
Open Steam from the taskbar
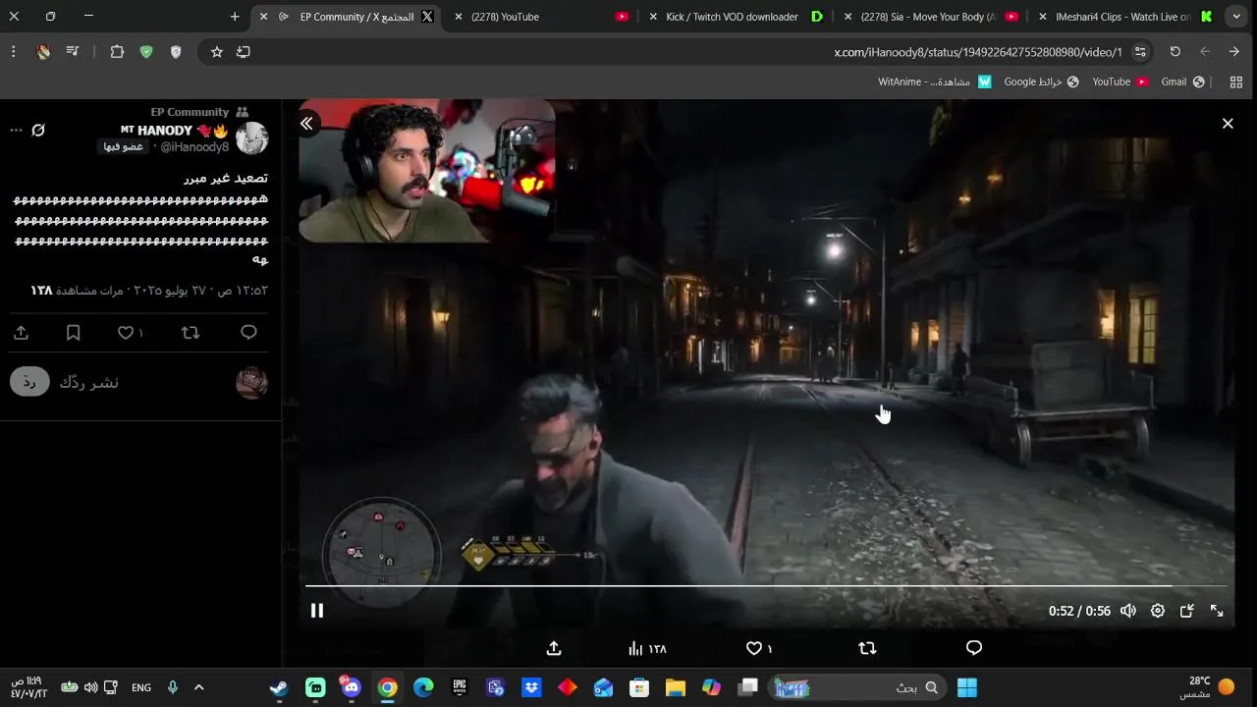tap(279, 687)
